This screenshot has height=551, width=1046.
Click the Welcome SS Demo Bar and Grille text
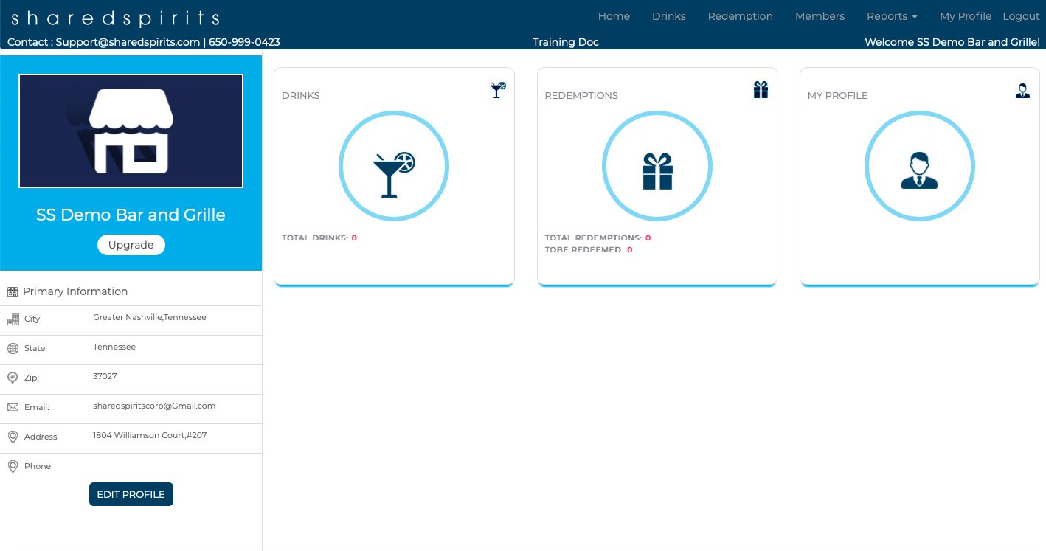click(952, 42)
